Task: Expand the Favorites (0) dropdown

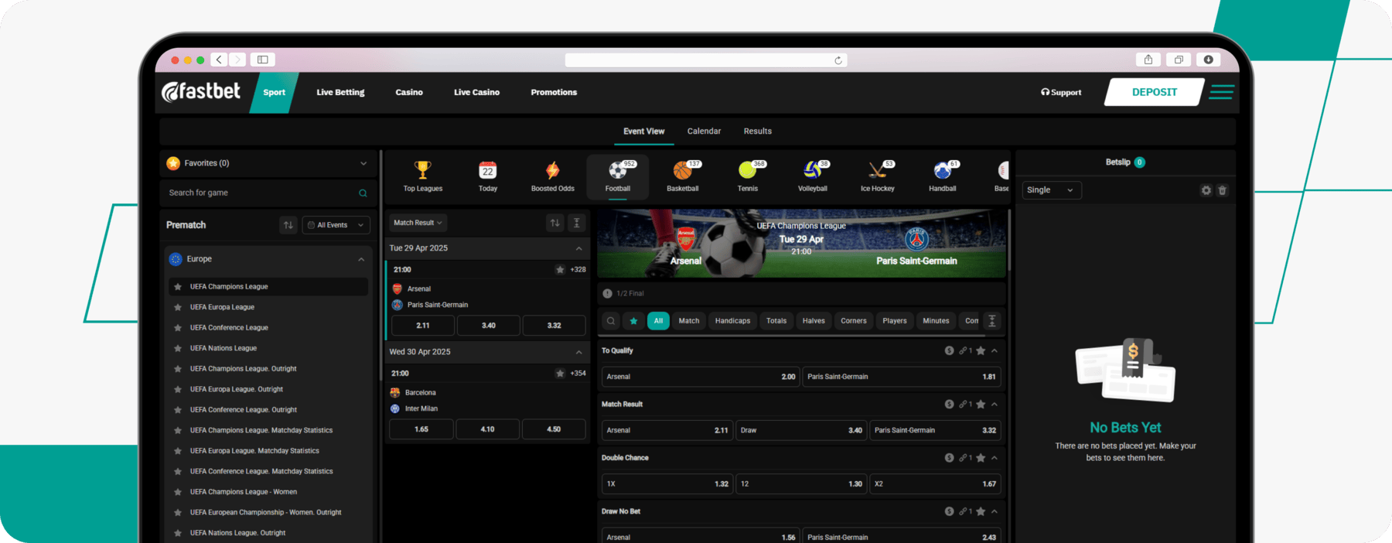Action: [x=363, y=163]
